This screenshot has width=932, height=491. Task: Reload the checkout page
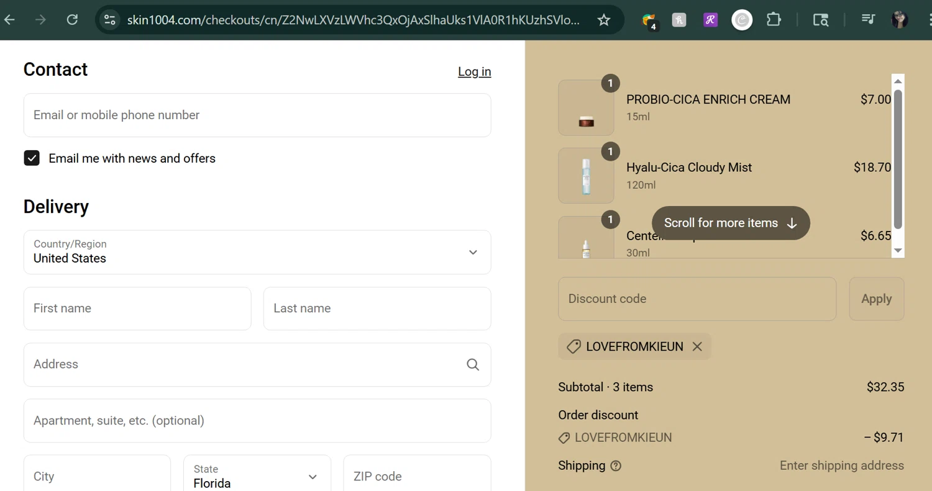[x=72, y=20]
